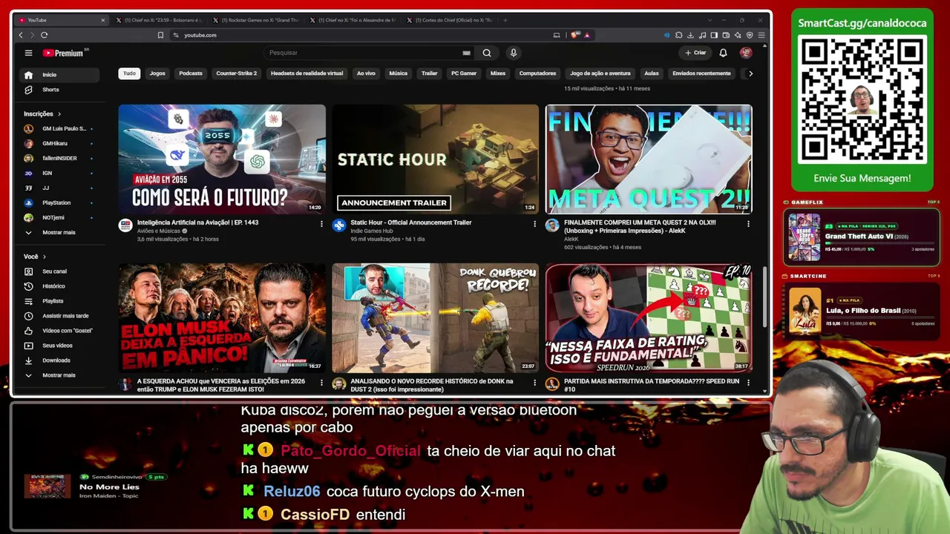
Task: Open the Shorts sidebar icon
Action: (28, 90)
